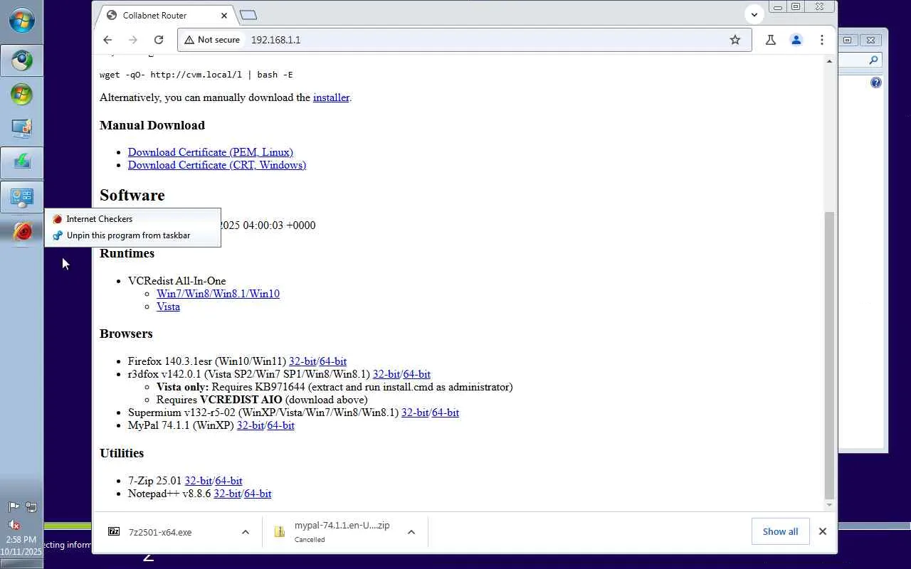The width and height of the screenshot is (911, 569).
Task: Download r3dfox v142.0.1 64-bit
Action: point(417,374)
